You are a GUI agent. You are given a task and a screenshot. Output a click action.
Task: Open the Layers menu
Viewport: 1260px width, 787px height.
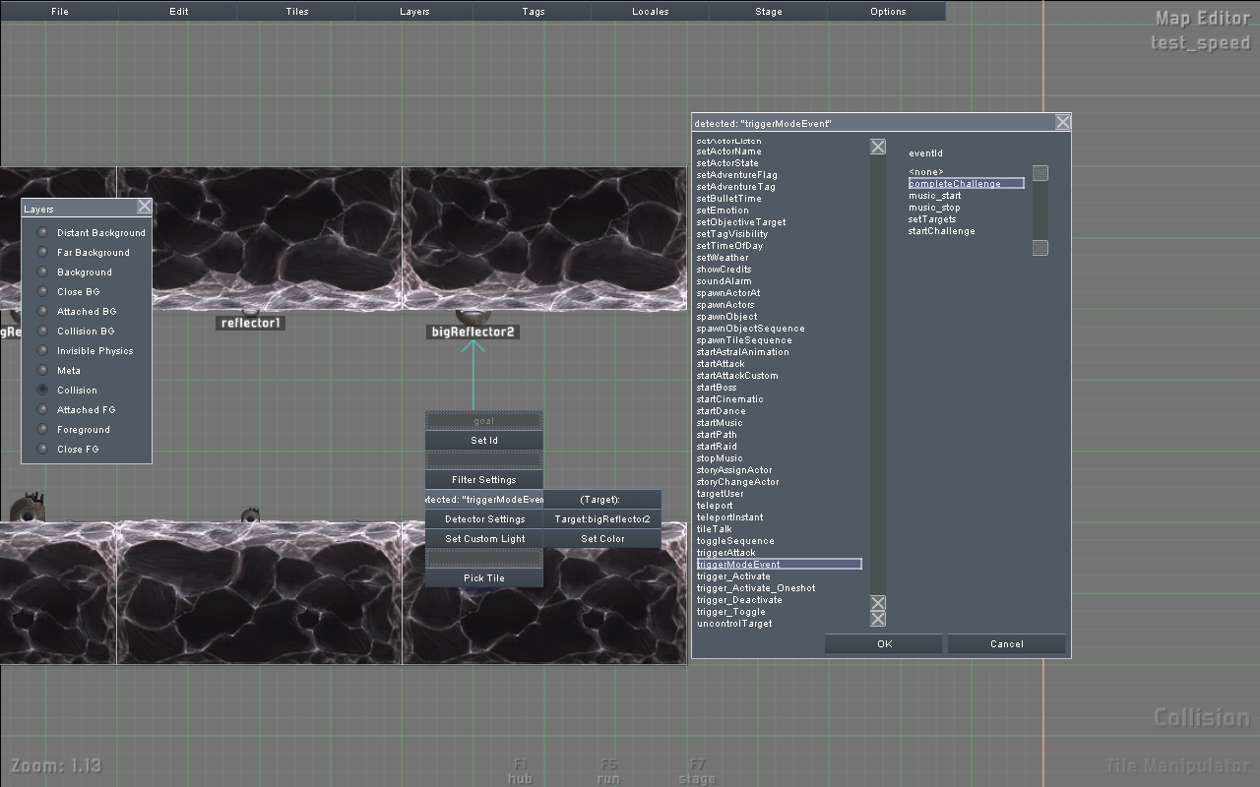coord(414,12)
